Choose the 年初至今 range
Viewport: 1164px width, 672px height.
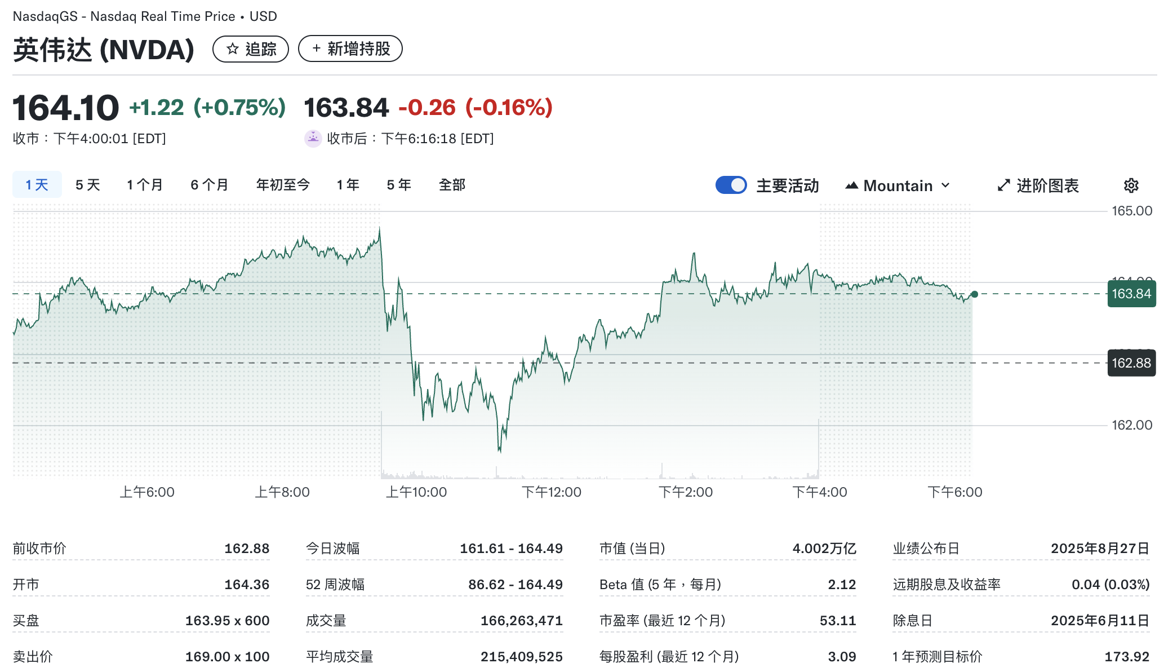[283, 185]
